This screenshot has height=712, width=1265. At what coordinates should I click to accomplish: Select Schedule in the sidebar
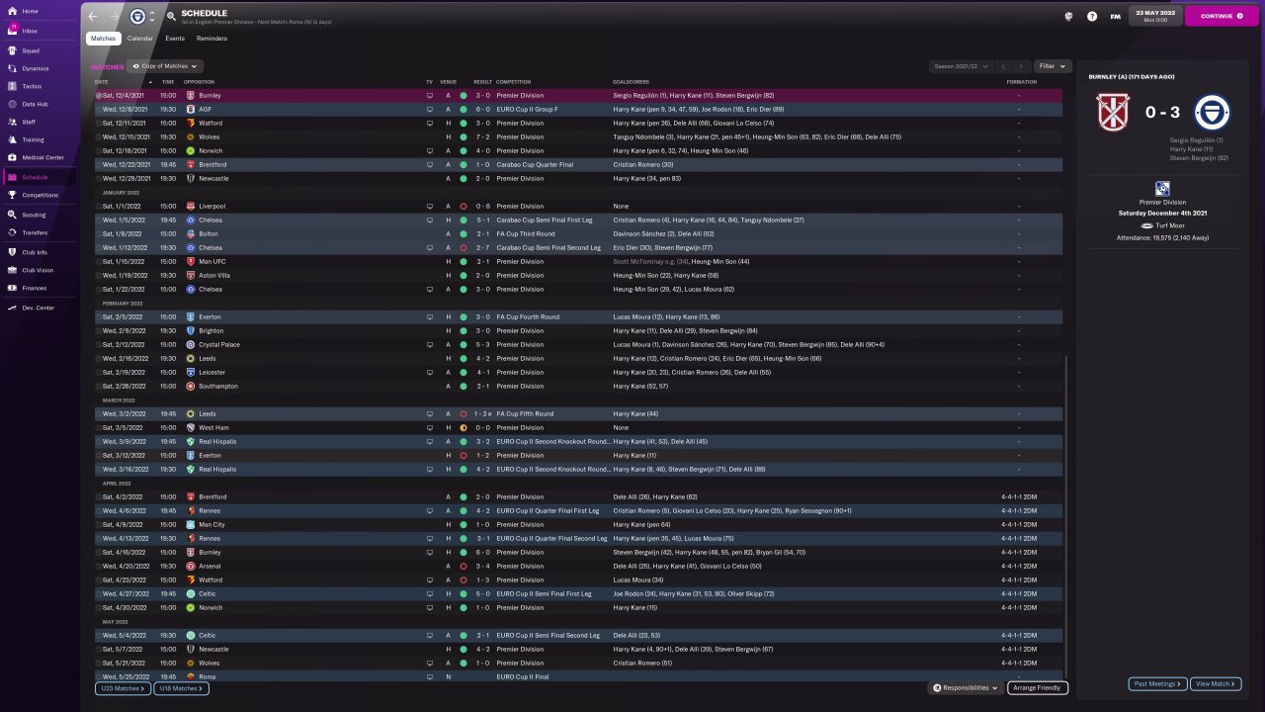pos(40,177)
